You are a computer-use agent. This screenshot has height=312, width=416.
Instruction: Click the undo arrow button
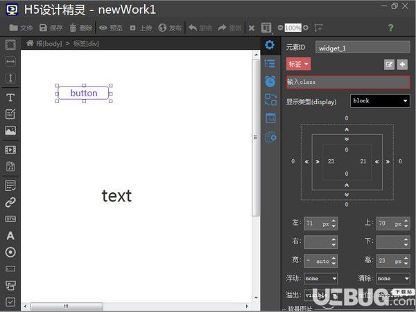pyautogui.click(x=200, y=28)
